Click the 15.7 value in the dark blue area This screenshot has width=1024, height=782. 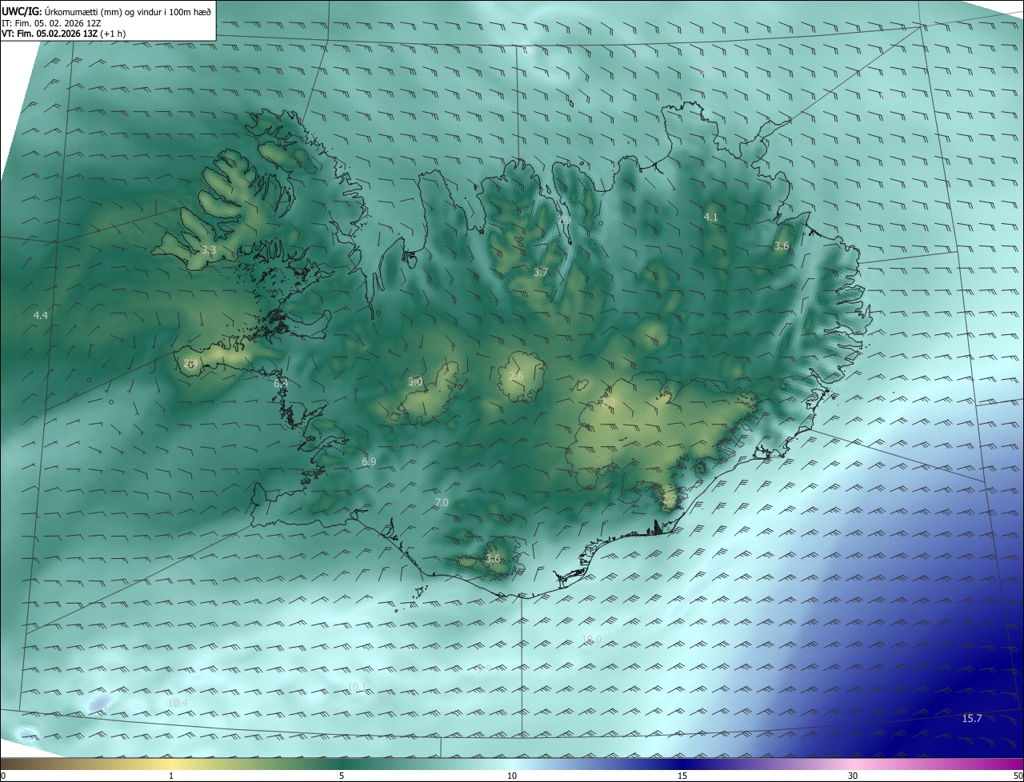tap(972, 719)
